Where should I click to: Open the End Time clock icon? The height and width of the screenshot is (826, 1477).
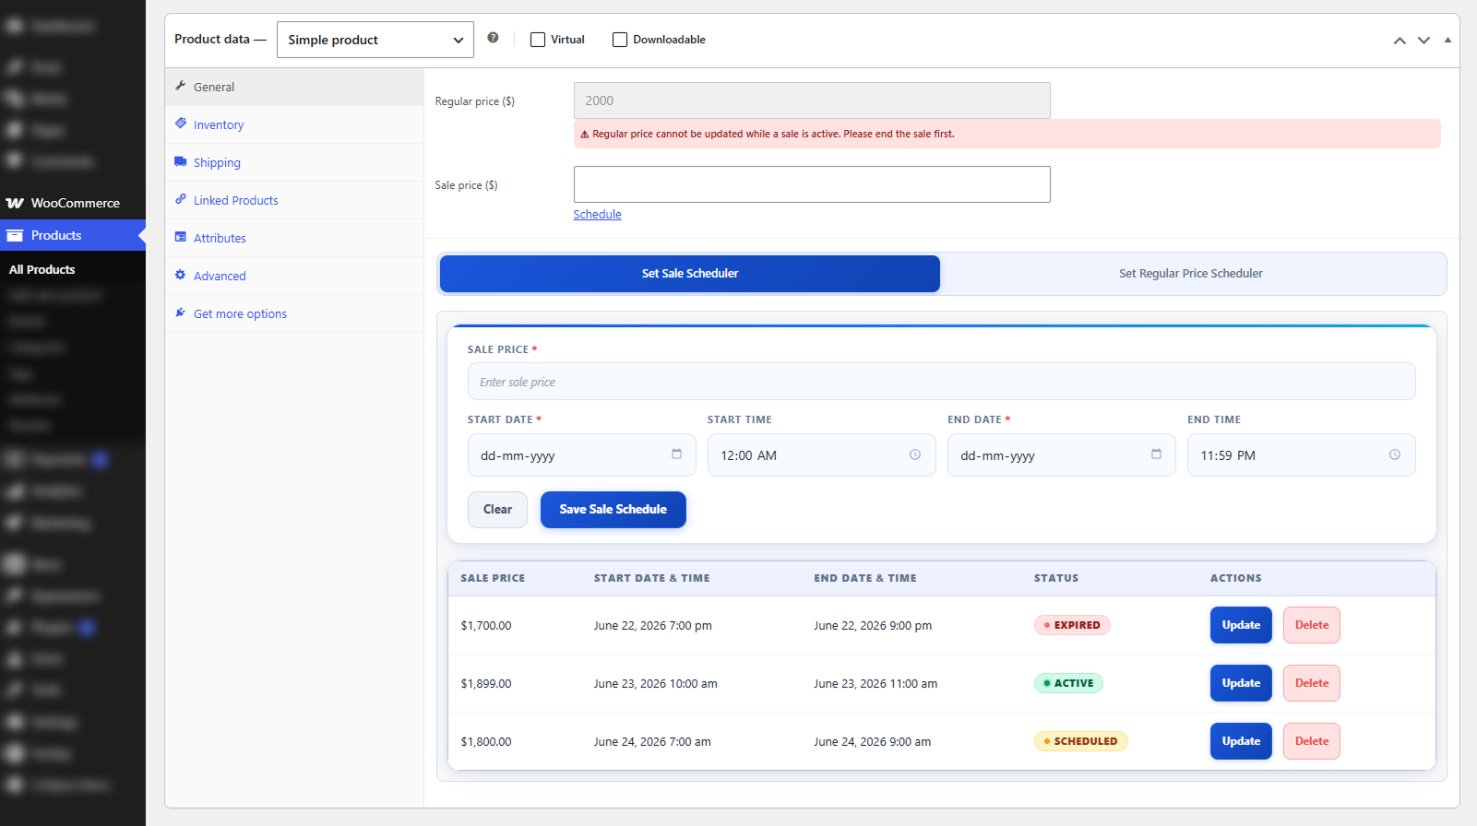pos(1395,454)
